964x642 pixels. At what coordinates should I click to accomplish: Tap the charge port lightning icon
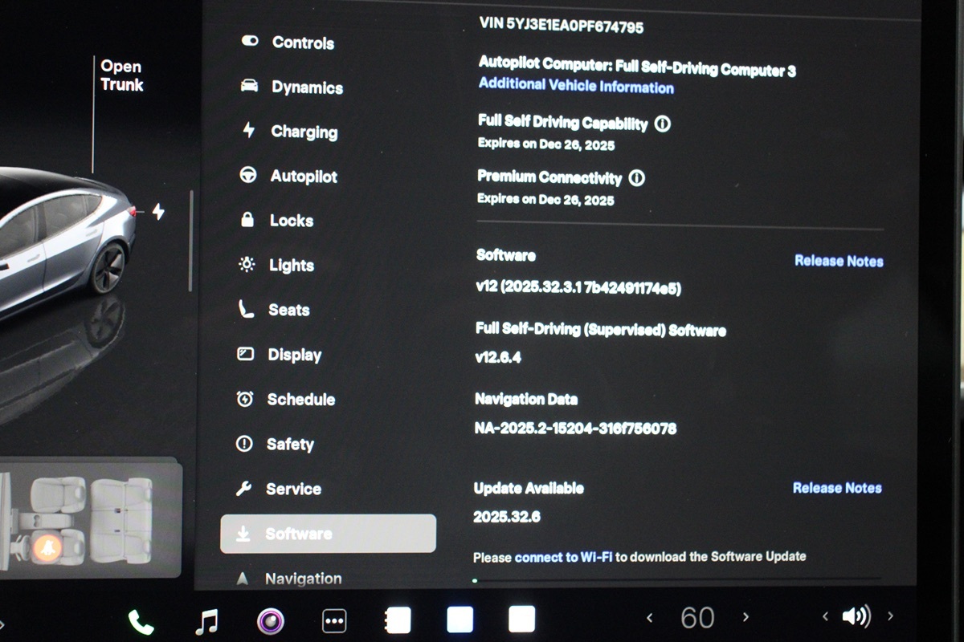(x=158, y=212)
